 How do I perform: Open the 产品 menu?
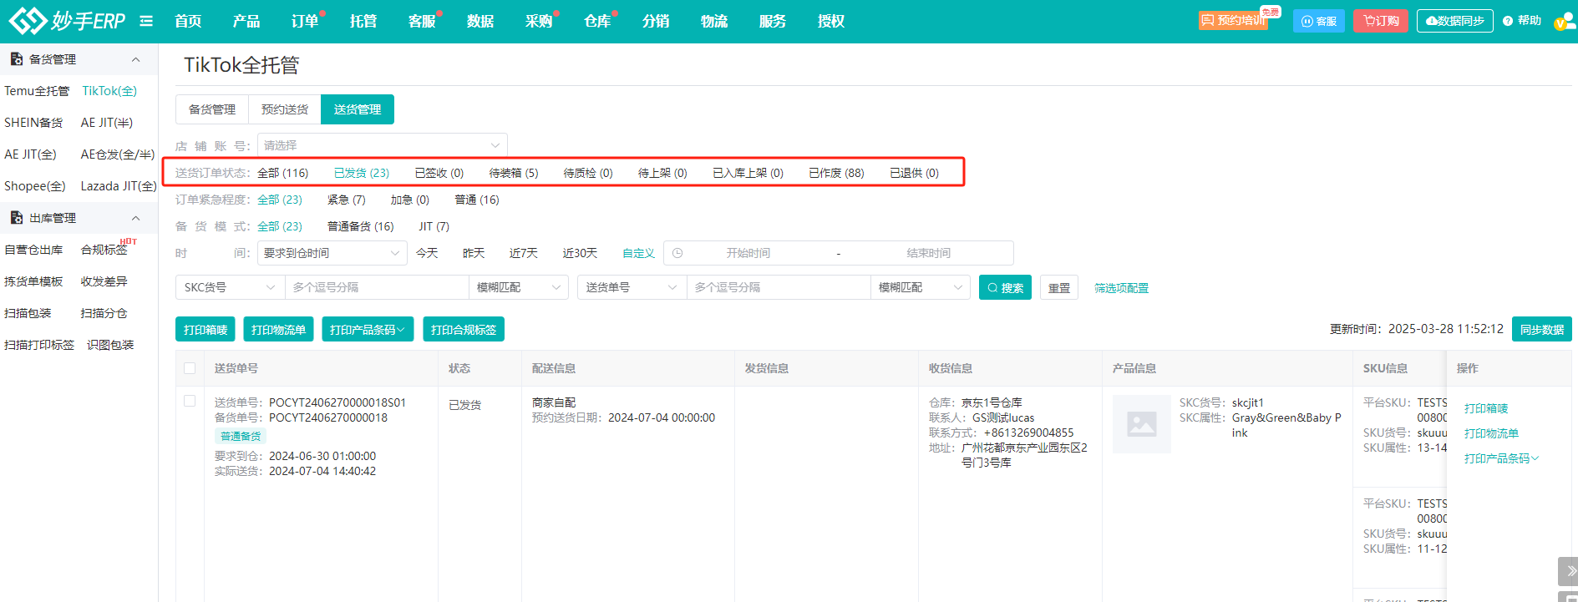[x=246, y=21]
